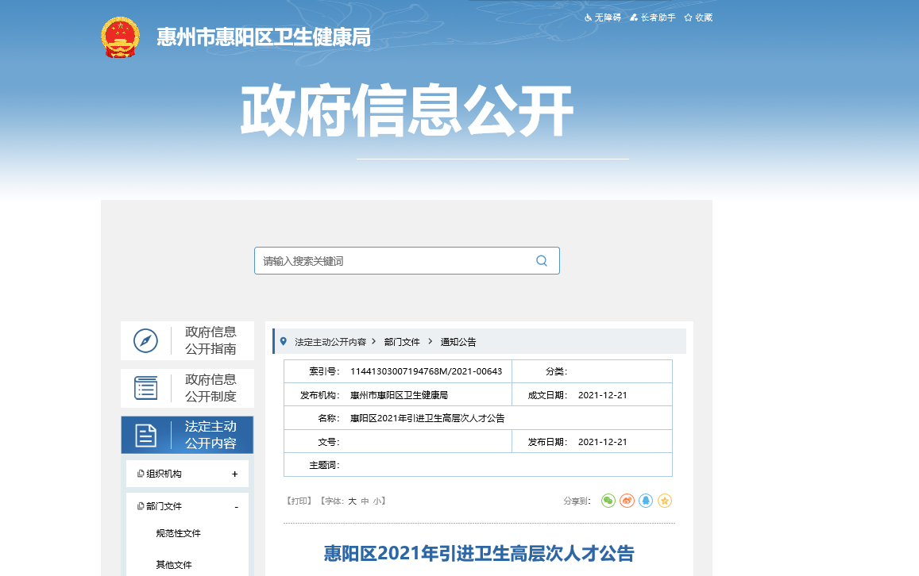Screen dimensions: 919x576
Task: Click 通知公告 in the breadcrumb
Action: click(x=458, y=342)
